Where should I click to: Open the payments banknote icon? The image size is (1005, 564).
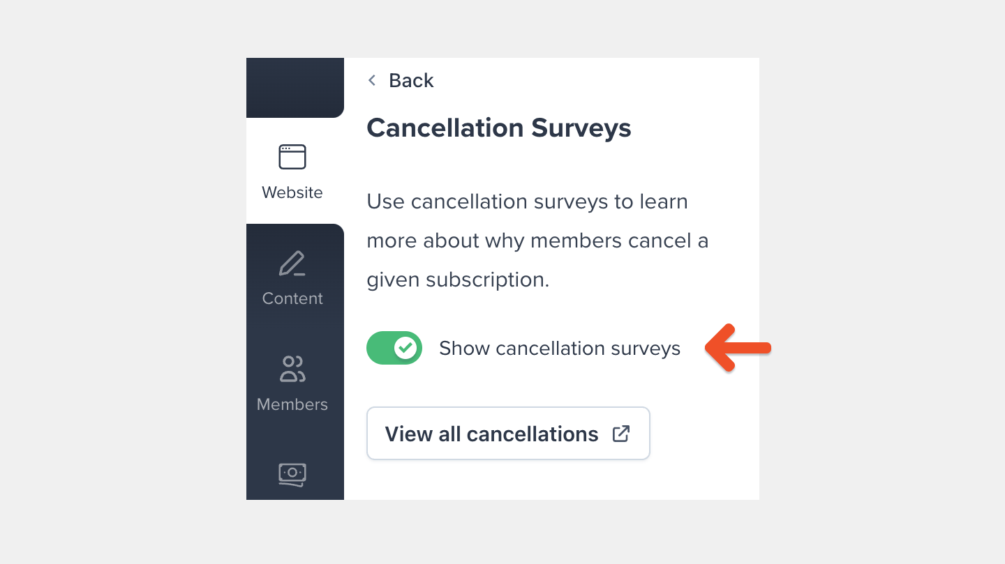[292, 475]
